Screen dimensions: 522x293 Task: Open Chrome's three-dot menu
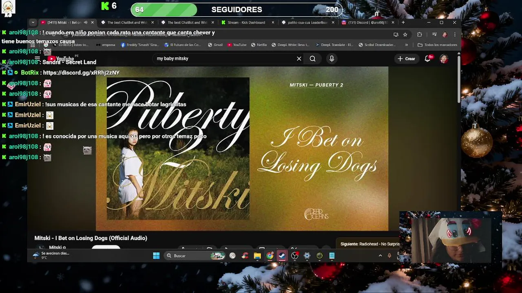[454, 35]
